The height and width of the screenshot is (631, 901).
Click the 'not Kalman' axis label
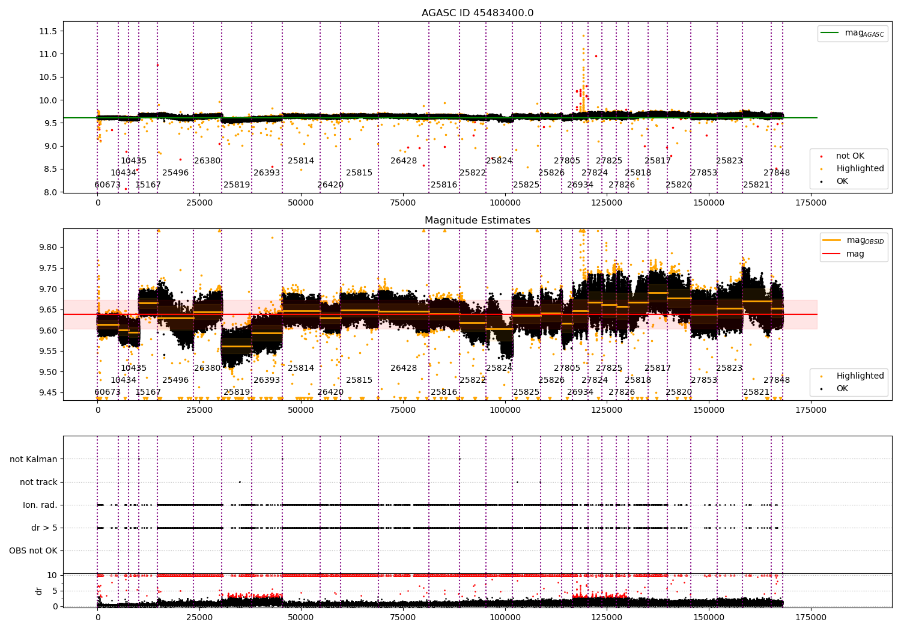click(34, 460)
